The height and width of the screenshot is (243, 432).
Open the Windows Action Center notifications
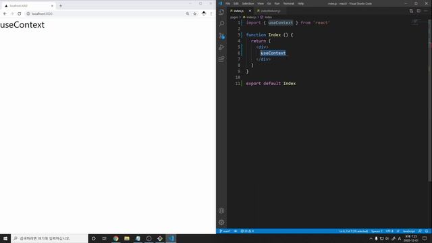pos(425,238)
